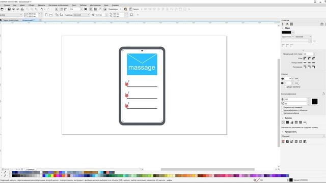This screenshot has width=326, height=183.
Task: Choose the mitered corner style icon
Action: [x=305, y=58]
